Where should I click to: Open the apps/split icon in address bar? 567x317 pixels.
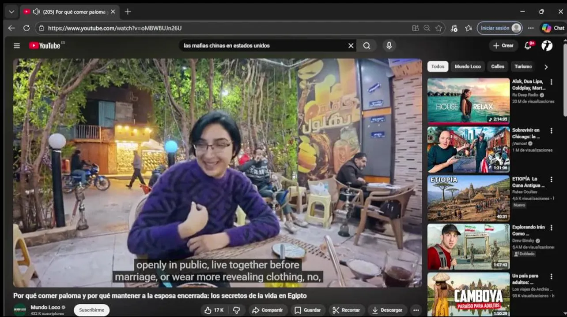(415, 28)
